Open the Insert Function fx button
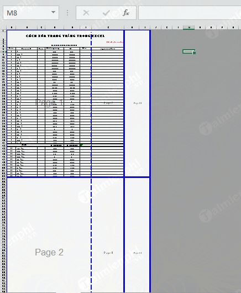The image size is (241, 293). (x=126, y=13)
